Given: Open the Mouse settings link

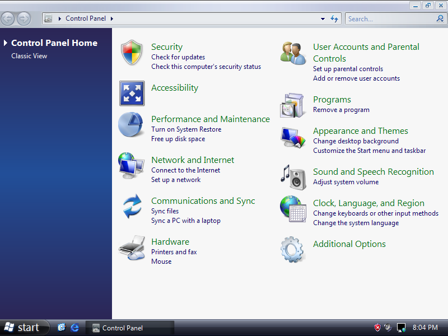Looking at the screenshot, I should click(161, 262).
